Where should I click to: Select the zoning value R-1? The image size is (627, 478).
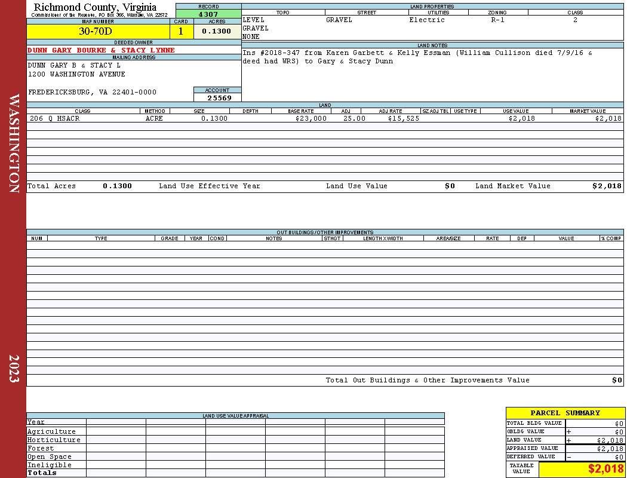pos(497,20)
